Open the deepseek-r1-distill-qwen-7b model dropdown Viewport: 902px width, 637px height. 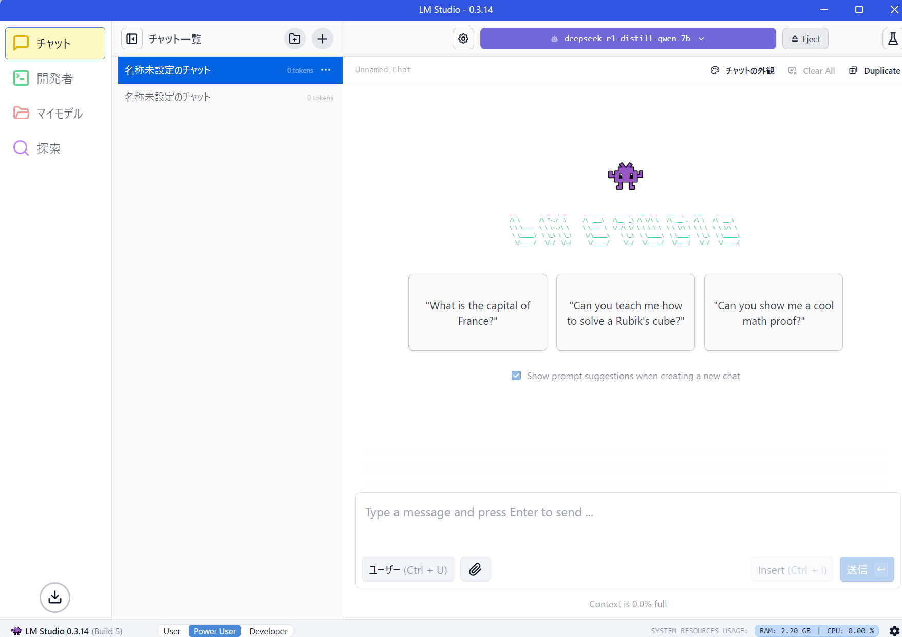click(627, 39)
